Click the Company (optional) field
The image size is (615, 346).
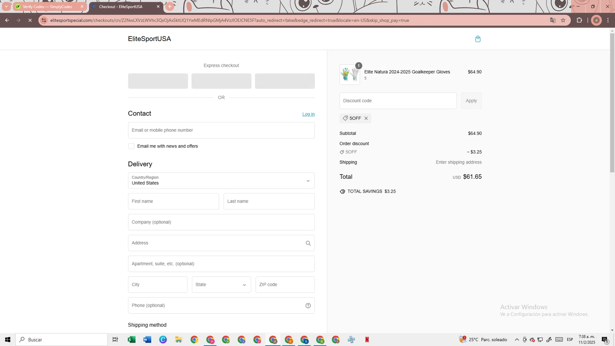221,222
